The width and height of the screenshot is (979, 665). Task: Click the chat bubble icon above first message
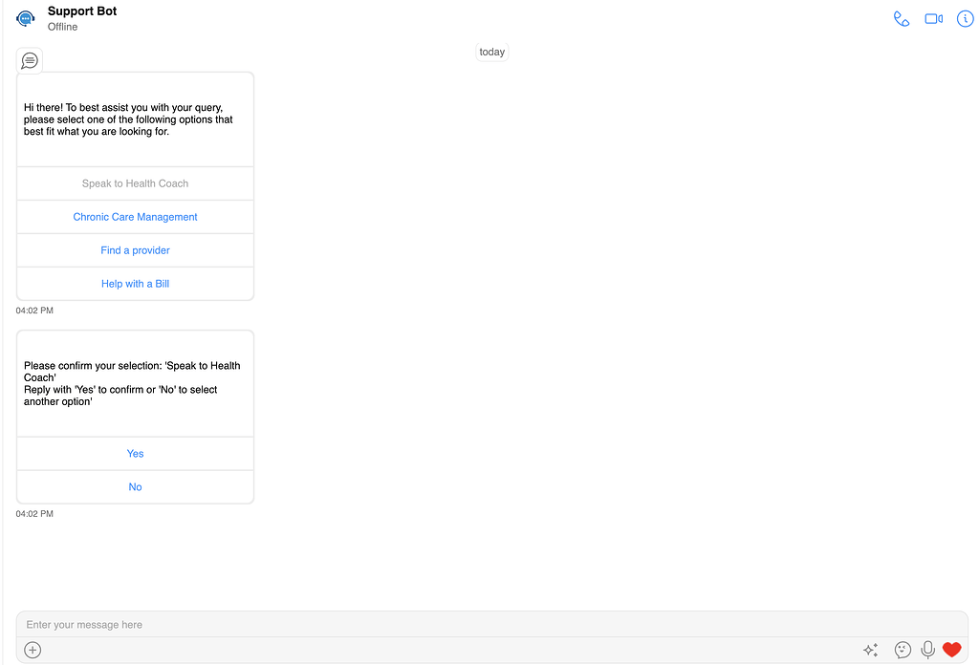30,60
